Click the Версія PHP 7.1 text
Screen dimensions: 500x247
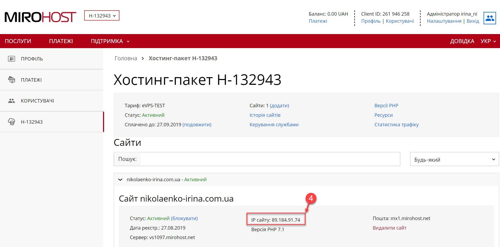click(x=268, y=230)
